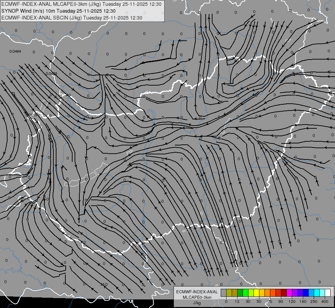Click the map value '34.0'
This screenshot has height=308, width=335.
point(104,284)
